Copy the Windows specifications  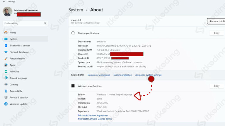pyautogui.click(x=217, y=86)
